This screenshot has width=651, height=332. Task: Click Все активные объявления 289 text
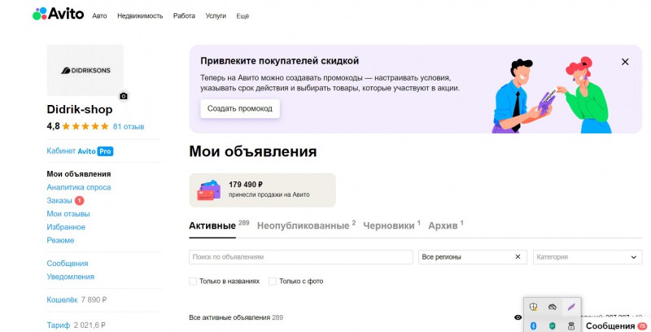tap(236, 317)
